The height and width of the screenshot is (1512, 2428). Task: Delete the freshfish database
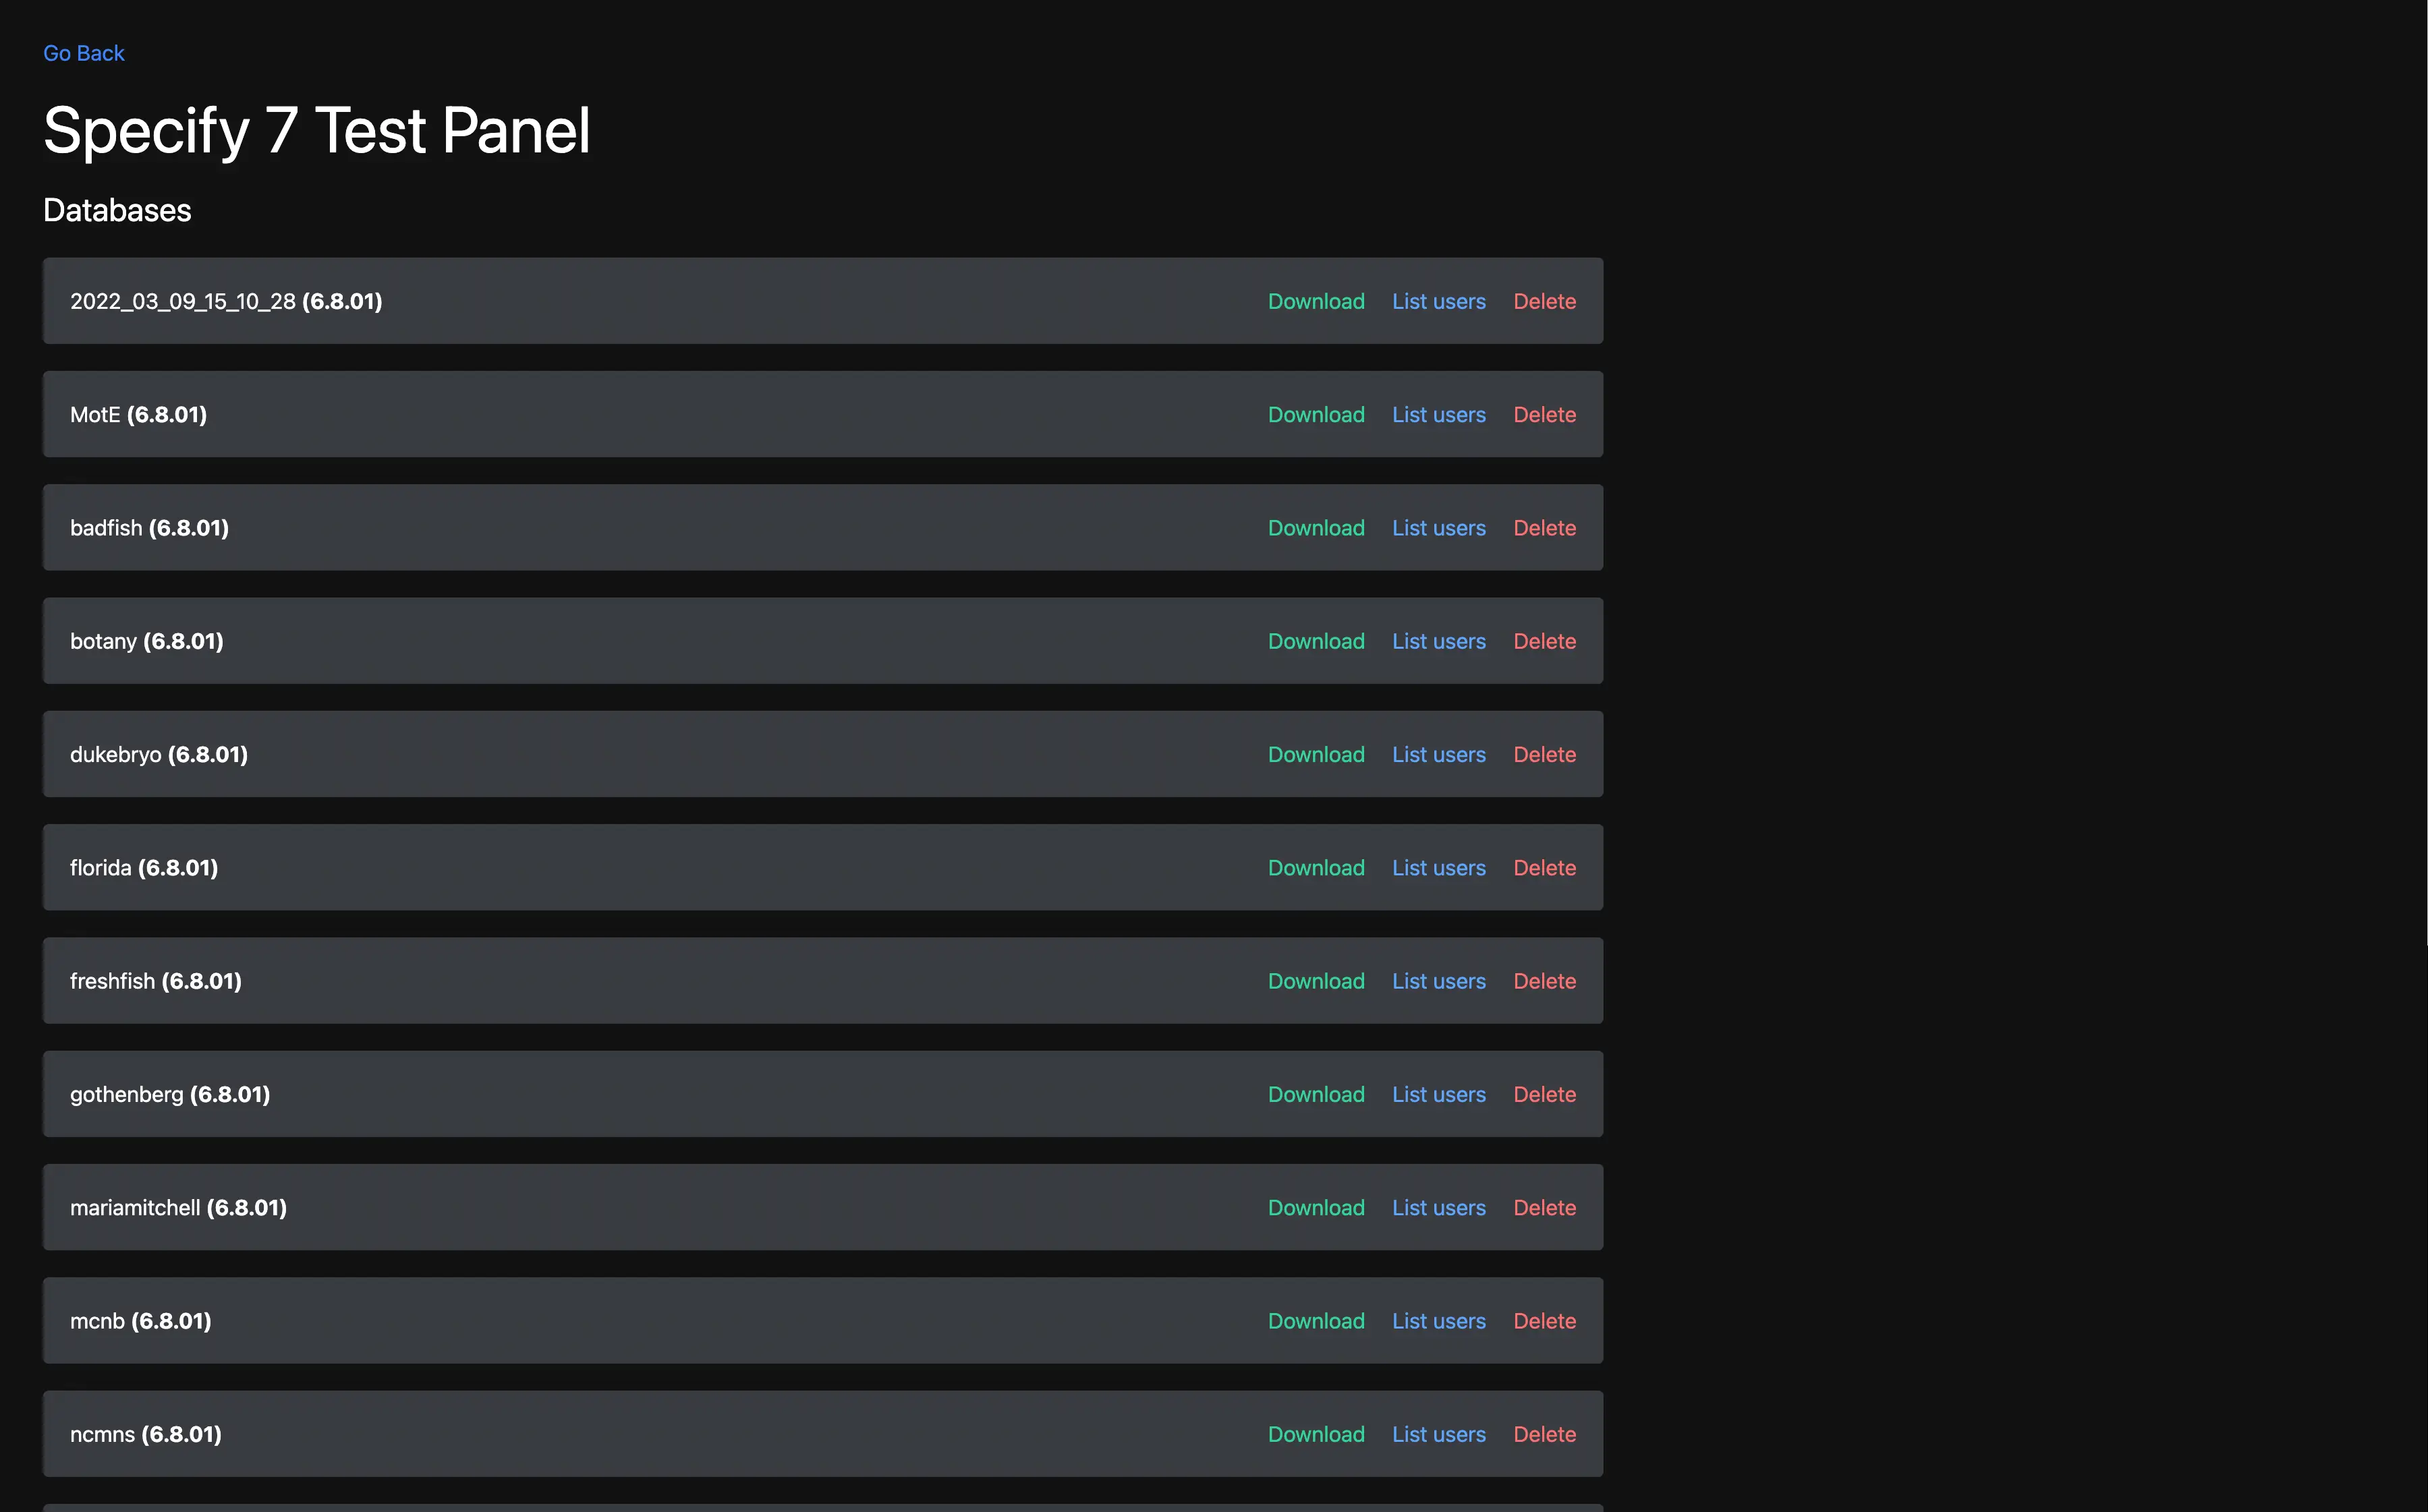(x=1544, y=981)
